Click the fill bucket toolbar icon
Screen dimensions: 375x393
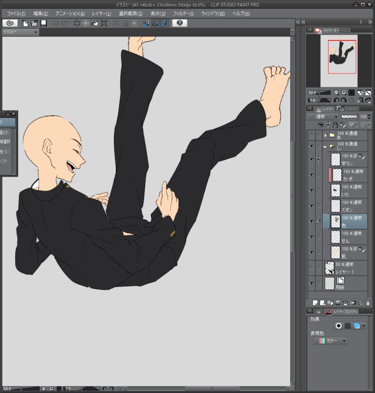point(95,23)
